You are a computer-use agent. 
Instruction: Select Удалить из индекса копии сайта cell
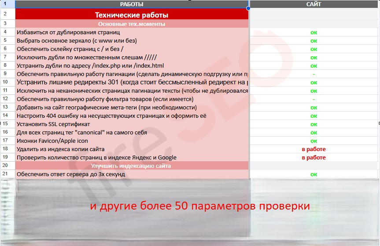click(60, 149)
